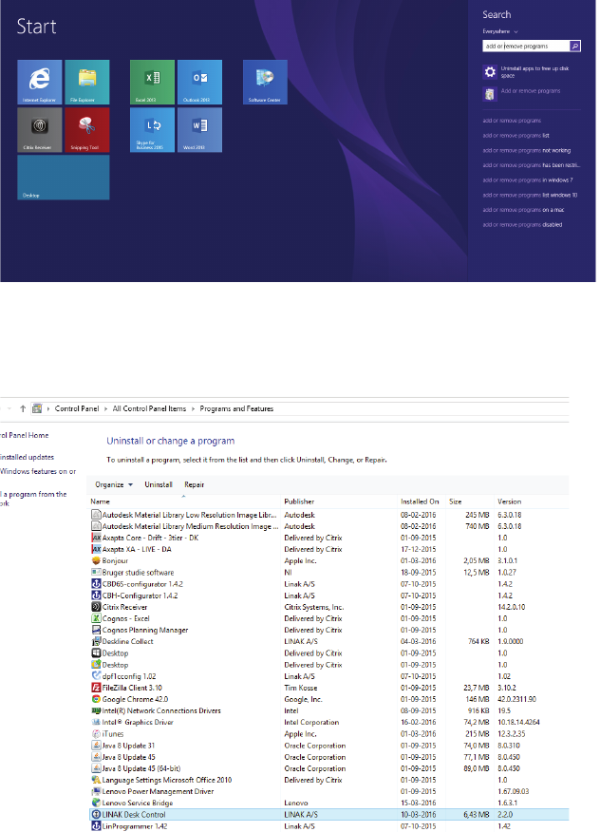The width and height of the screenshot is (600, 832).
Task: Select suggestion add or remove programs list
Action: 516,135
